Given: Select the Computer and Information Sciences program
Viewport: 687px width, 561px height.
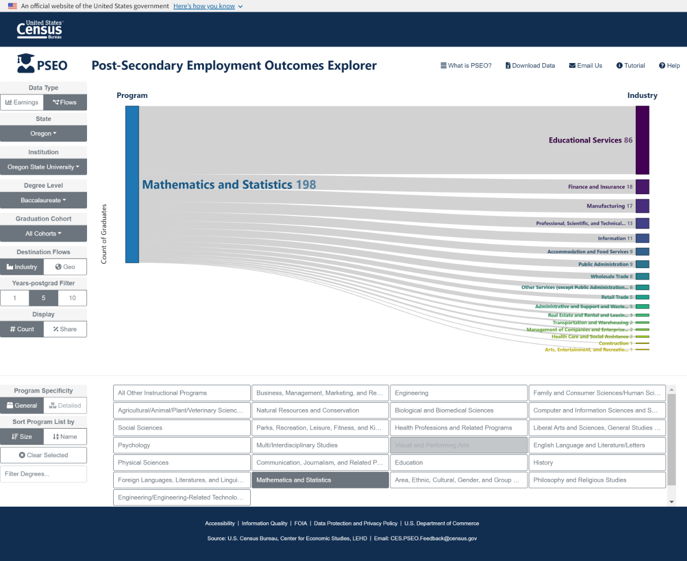Looking at the screenshot, I should point(597,410).
